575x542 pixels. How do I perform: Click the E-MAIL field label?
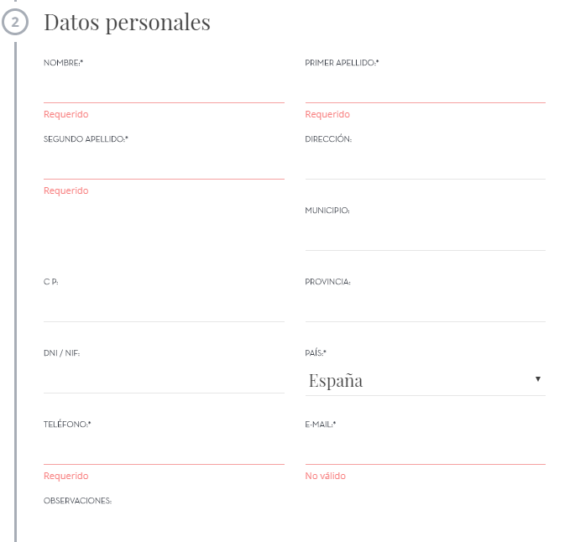pyautogui.click(x=320, y=425)
